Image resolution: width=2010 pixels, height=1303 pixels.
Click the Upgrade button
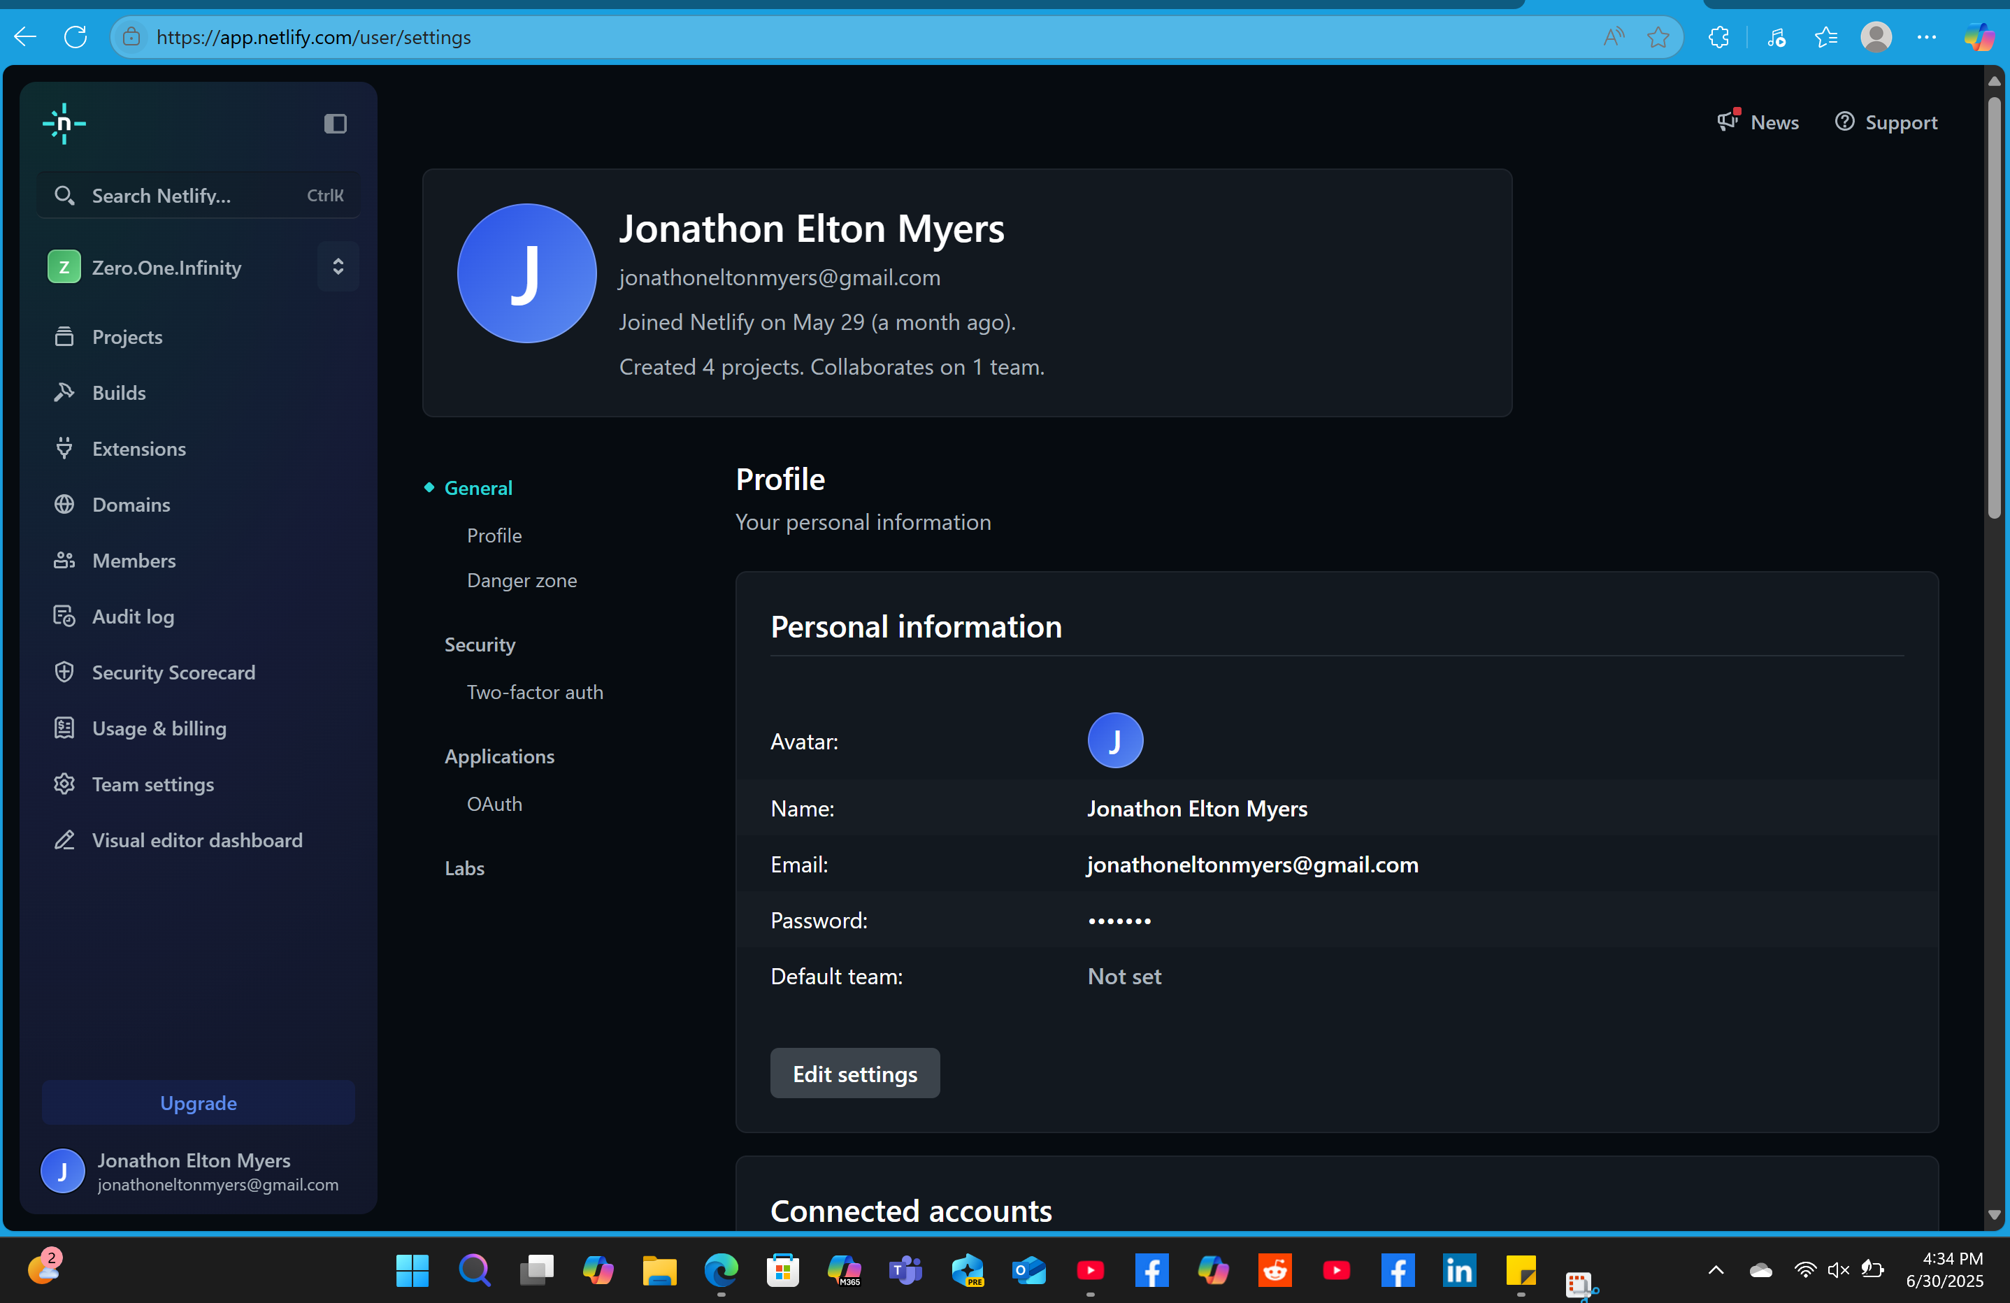(x=198, y=1103)
